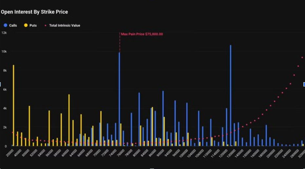This screenshot has height=169, width=305.
Task: Click the 130000 strike label on the x-axis
Action: click(231, 153)
